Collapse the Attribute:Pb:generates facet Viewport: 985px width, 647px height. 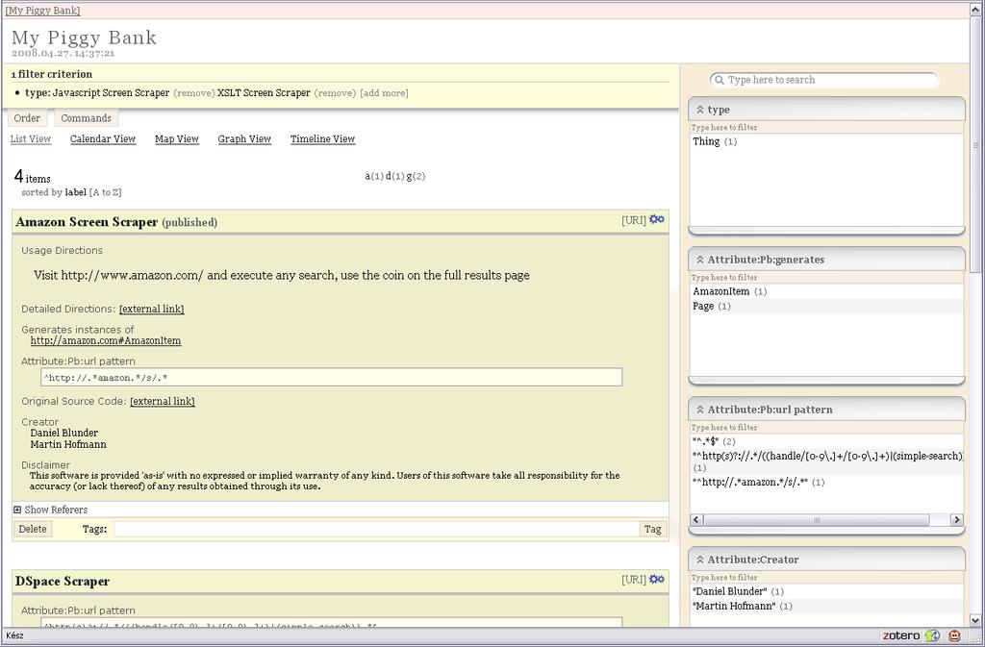click(x=700, y=260)
